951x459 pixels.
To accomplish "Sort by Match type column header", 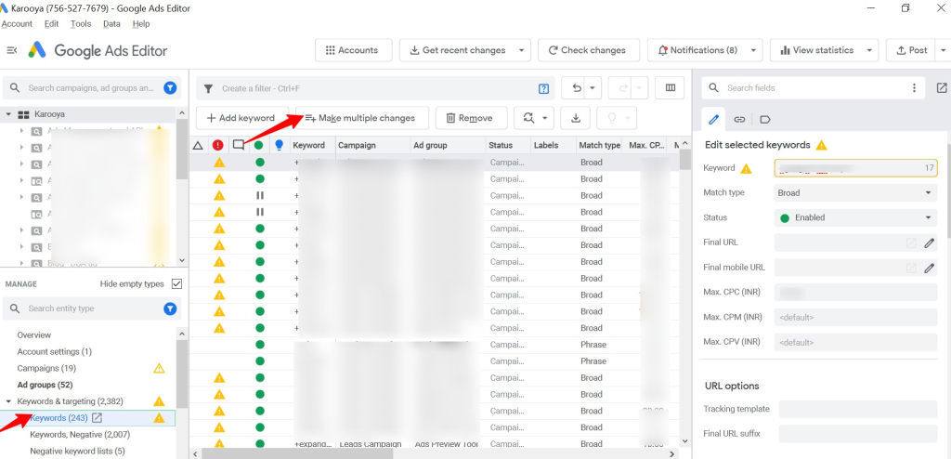I will tap(600, 145).
